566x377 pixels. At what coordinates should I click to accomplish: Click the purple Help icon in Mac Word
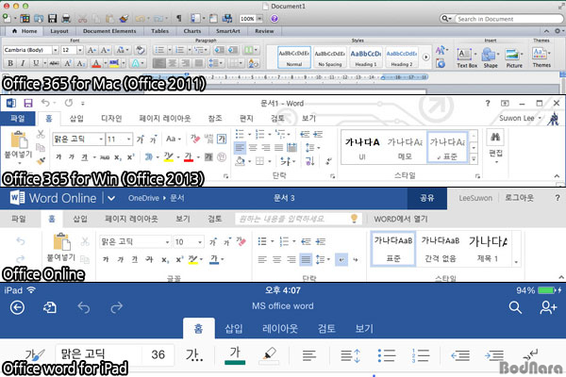click(274, 19)
